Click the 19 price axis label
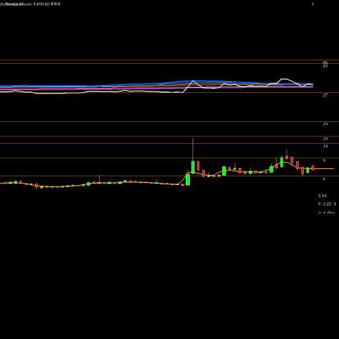Screen dimensions: 339x339 [325, 124]
